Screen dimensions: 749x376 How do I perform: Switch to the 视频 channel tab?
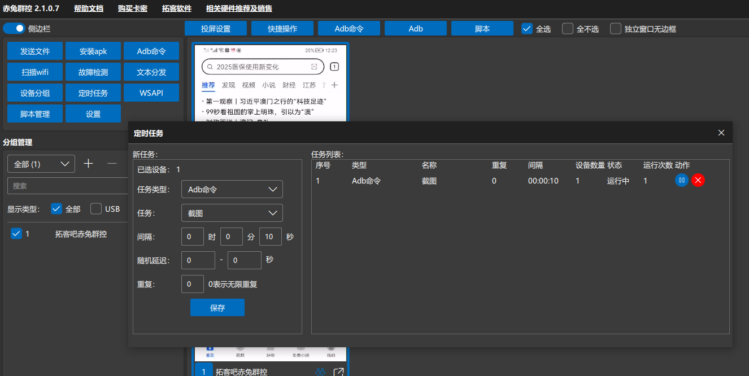coord(249,85)
